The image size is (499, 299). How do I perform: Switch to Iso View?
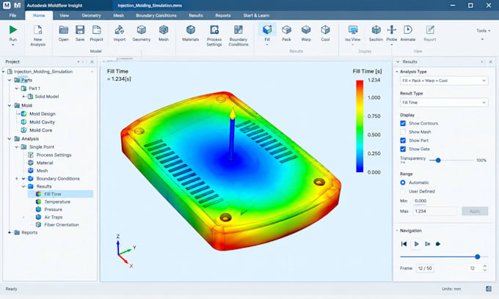click(x=353, y=30)
